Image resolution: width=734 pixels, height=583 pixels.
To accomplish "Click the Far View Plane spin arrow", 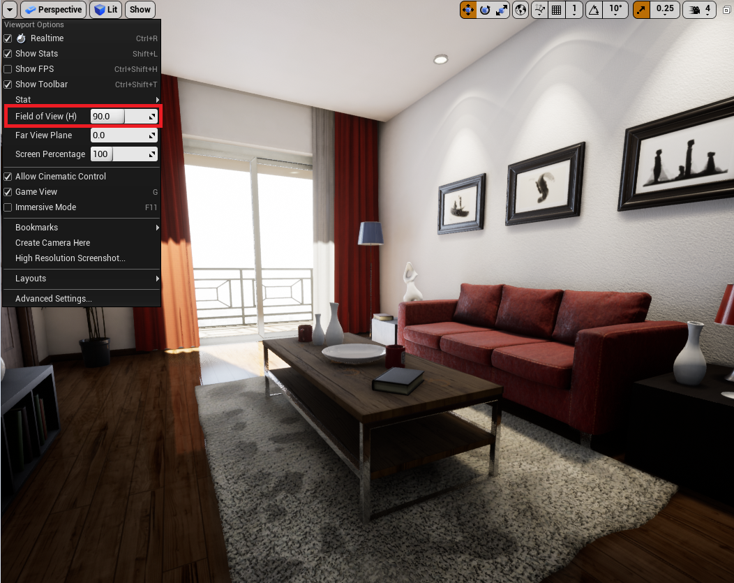I will 152,135.
